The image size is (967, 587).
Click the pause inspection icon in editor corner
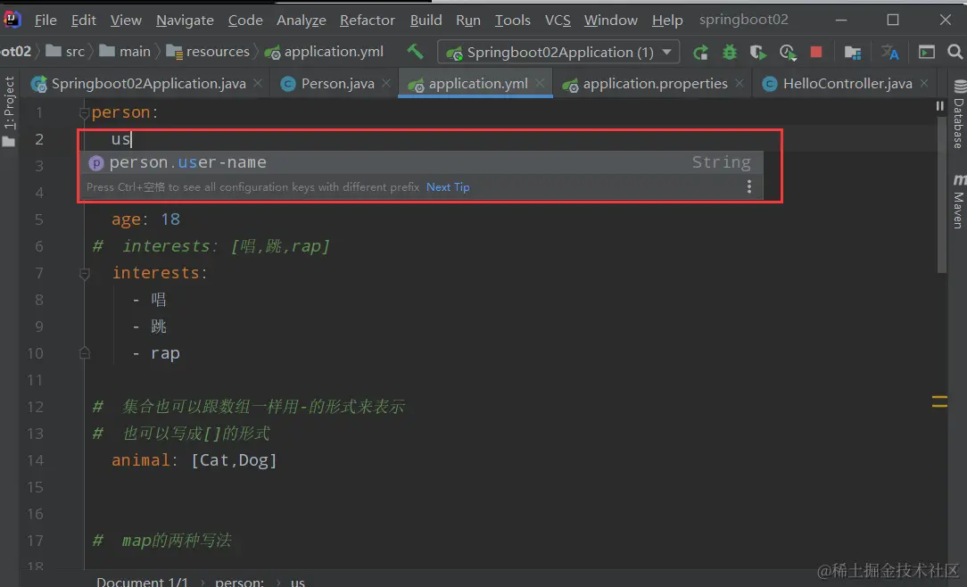pyautogui.click(x=939, y=106)
